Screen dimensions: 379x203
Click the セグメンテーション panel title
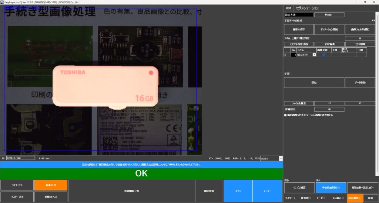pos(307,8)
